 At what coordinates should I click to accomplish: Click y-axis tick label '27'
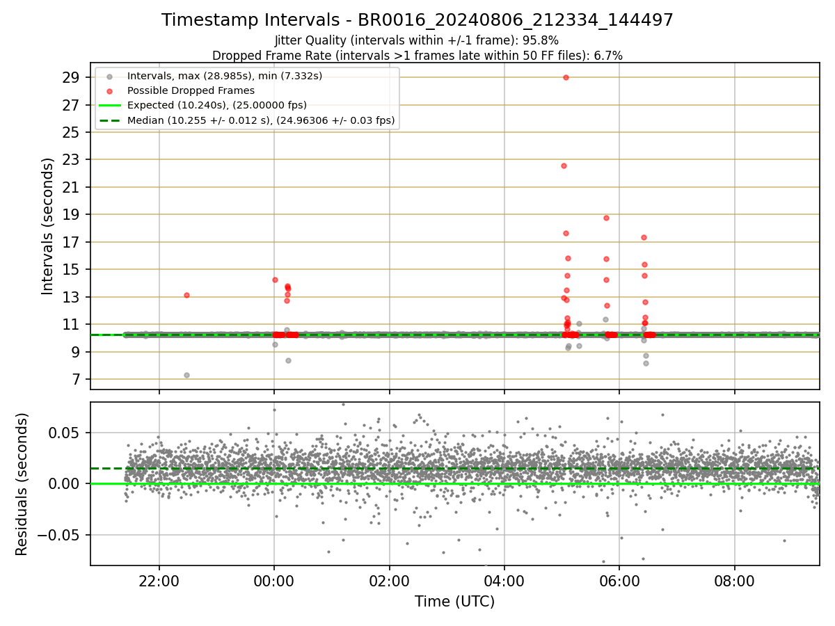click(72, 105)
